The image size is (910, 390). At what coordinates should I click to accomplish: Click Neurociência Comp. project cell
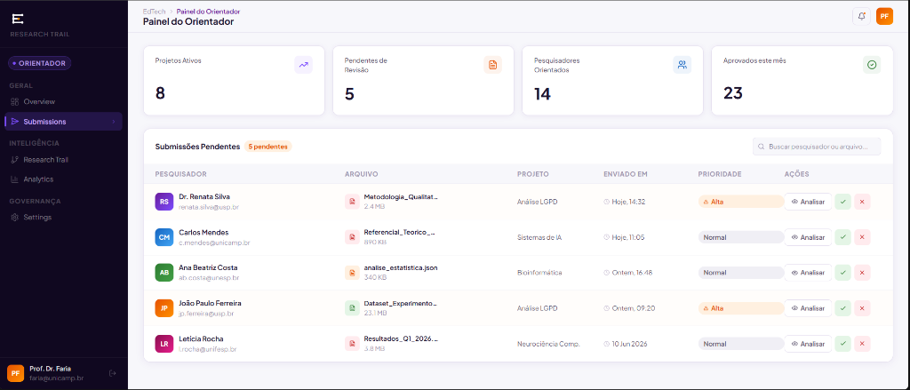tap(548, 344)
